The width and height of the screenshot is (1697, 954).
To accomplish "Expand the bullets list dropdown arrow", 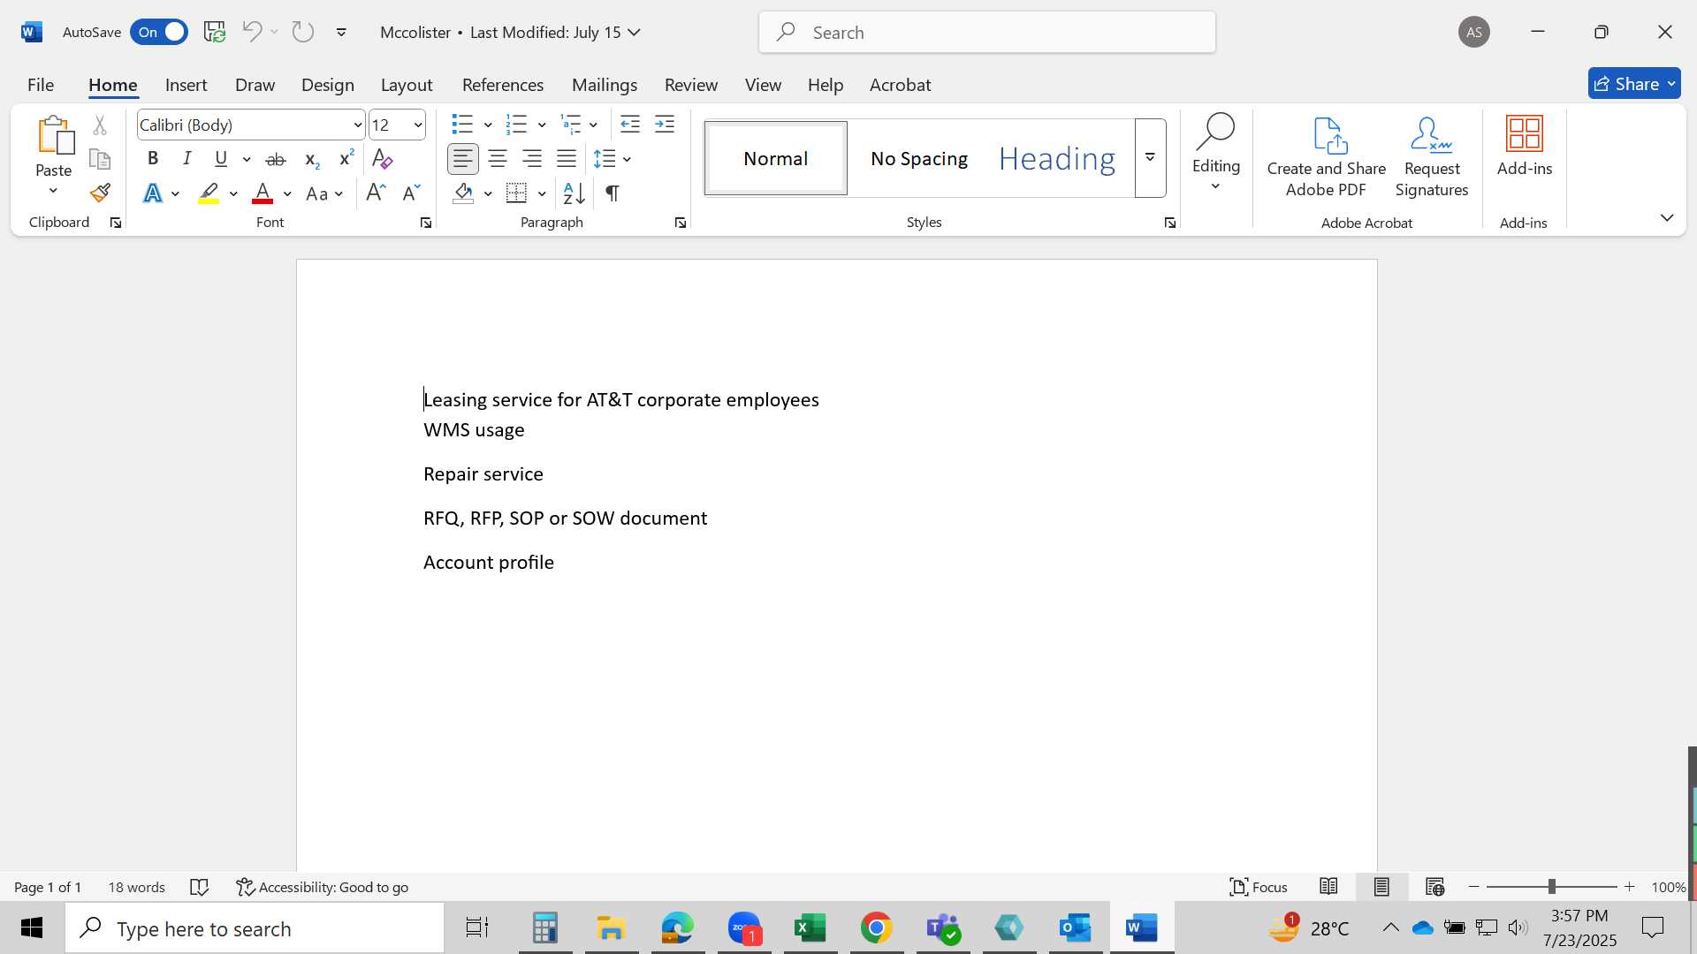I will pos(488,125).
